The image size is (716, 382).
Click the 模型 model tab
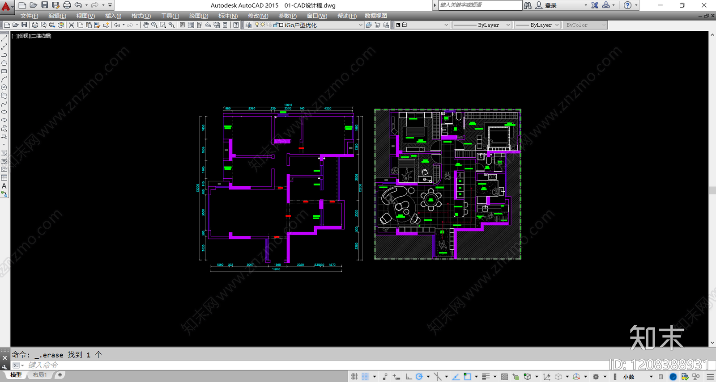click(x=16, y=375)
